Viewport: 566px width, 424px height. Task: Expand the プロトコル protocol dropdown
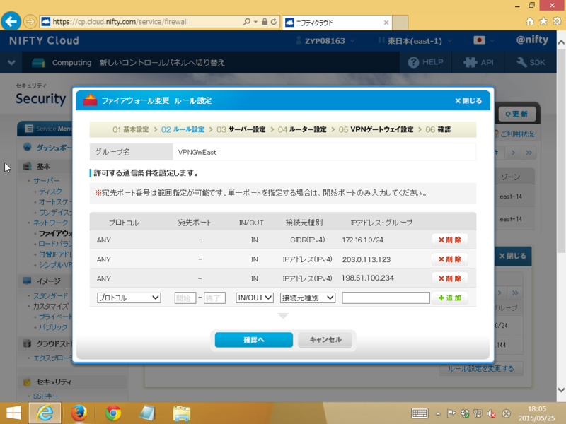[129, 298]
